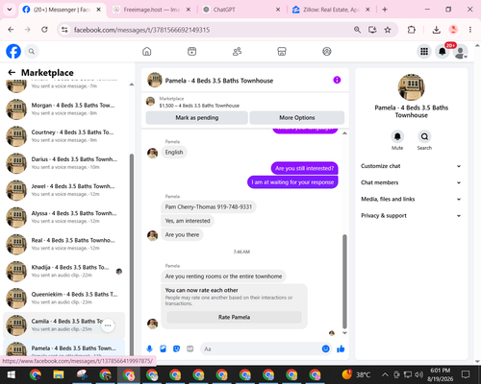Click the conversation list scrollbar

132,254
